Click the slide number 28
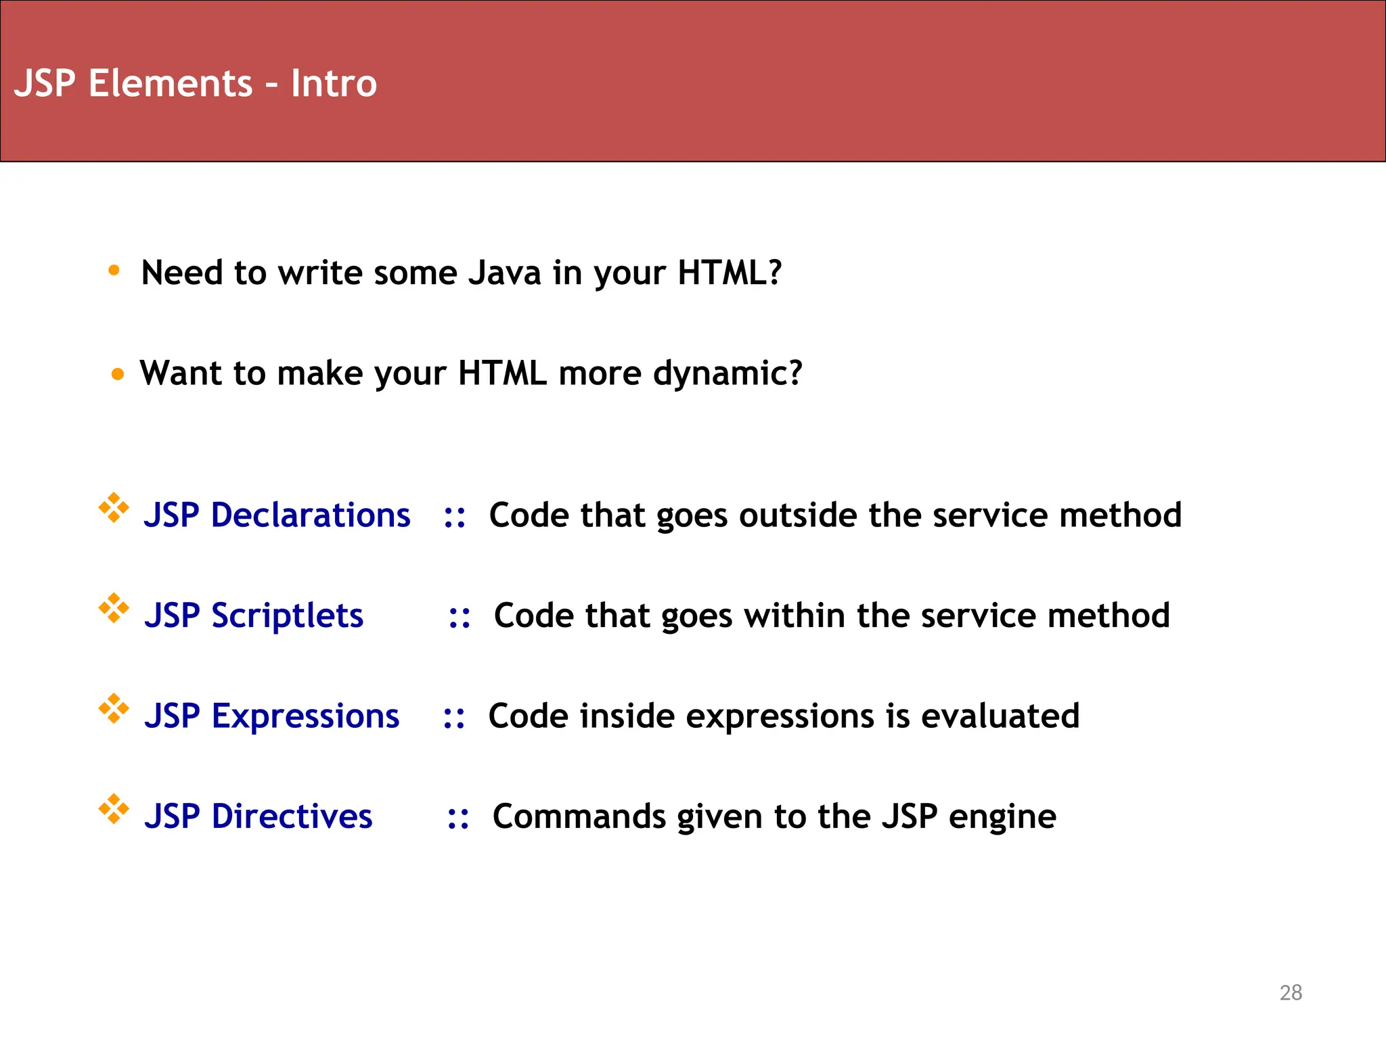The width and height of the screenshot is (1386, 1039). (1291, 992)
